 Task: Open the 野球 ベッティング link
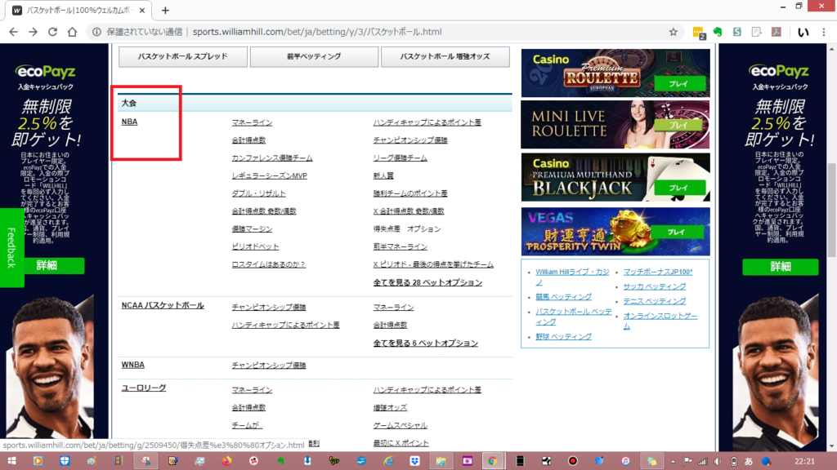pos(564,337)
